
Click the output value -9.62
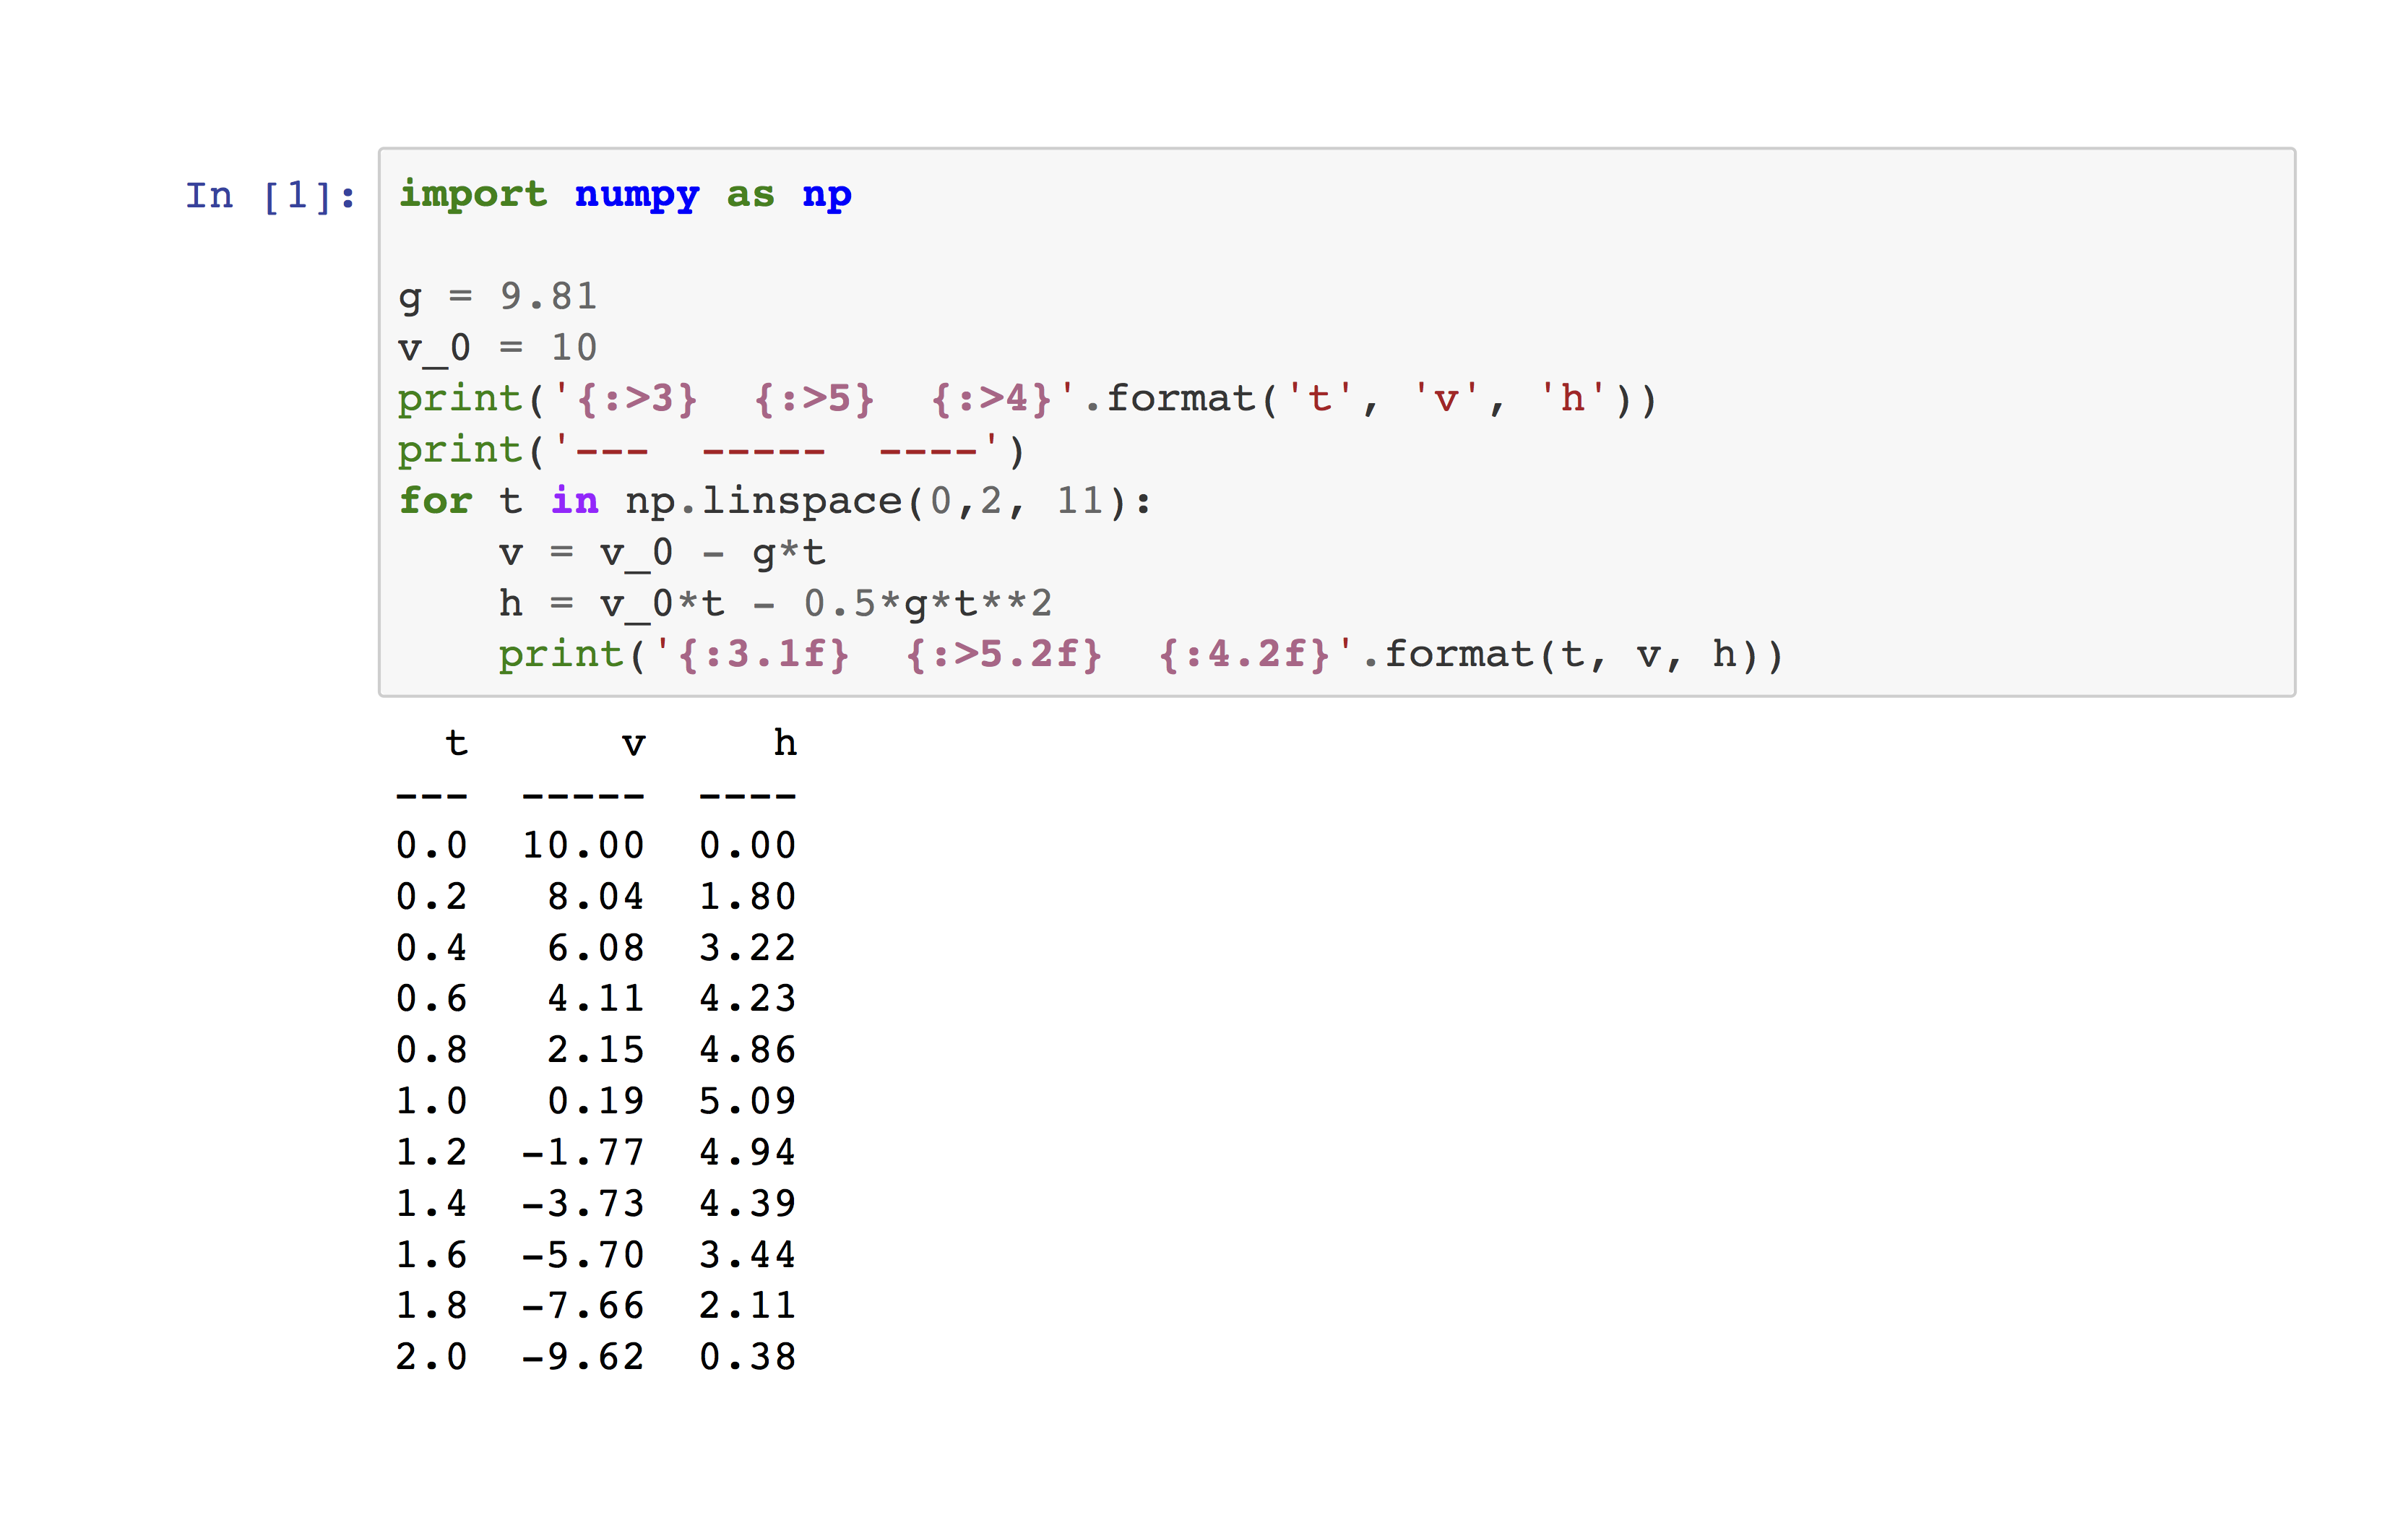582,1356
